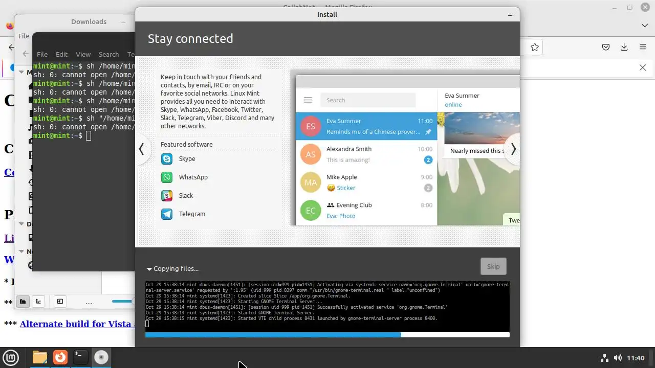Open Files from the taskbar

[x=40, y=357]
